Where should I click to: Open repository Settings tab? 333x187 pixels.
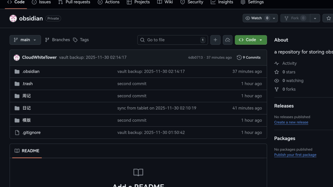click(x=252, y=2)
